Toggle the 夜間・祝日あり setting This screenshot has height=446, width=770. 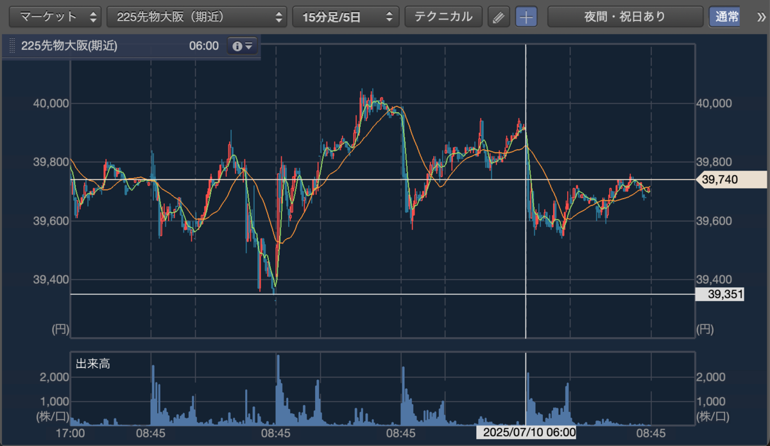pyautogui.click(x=625, y=17)
